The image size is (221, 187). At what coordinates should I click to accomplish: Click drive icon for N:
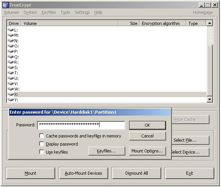pos(11,41)
